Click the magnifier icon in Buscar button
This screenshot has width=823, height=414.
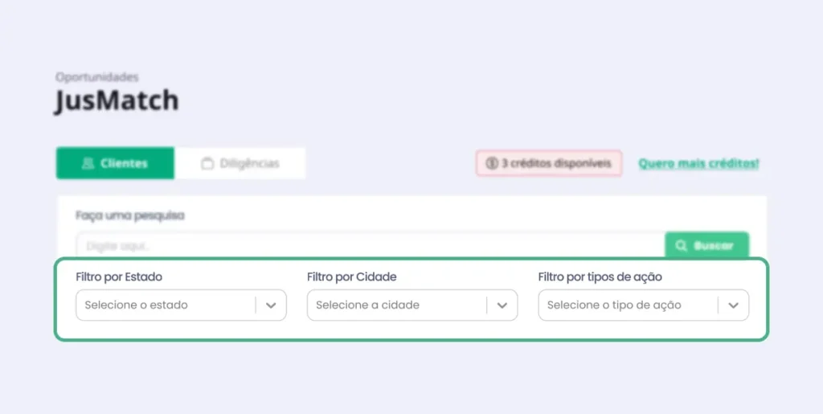(x=682, y=246)
